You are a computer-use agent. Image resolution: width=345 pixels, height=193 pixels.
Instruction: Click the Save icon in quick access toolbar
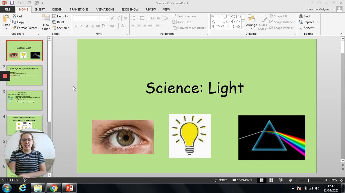12,3
